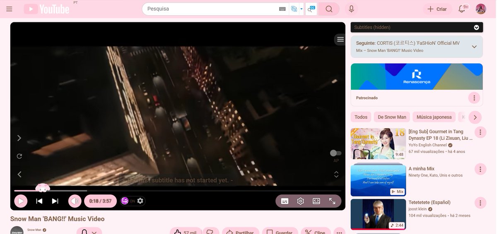The height and width of the screenshot is (234, 497).
Task: Open options menu for A minha Mix
Action: tap(480, 169)
